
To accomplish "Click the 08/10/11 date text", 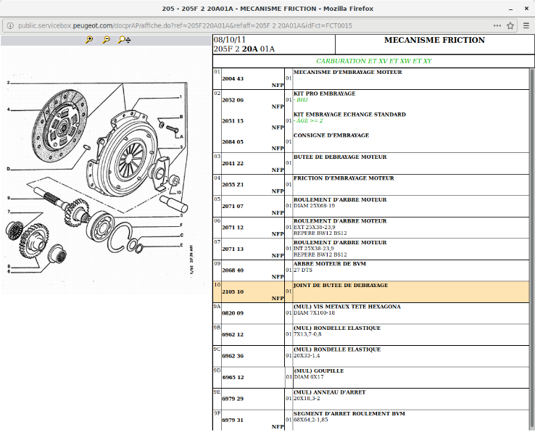I will 230,40.
